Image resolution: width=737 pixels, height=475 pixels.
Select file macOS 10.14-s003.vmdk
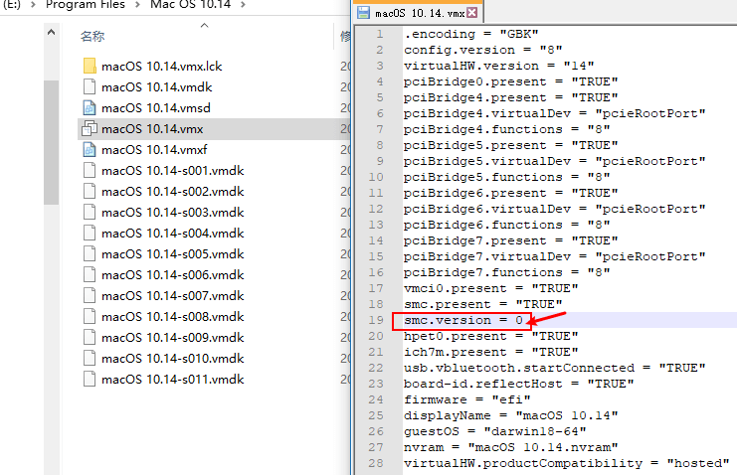(x=172, y=212)
